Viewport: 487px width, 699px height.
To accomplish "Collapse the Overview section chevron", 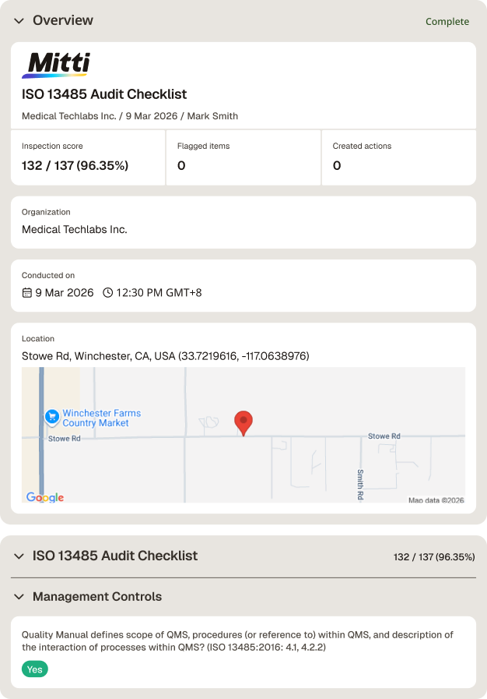I will (x=19, y=21).
